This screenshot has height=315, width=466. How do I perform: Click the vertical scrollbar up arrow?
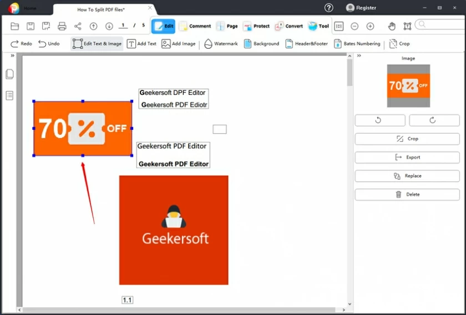[349, 56]
